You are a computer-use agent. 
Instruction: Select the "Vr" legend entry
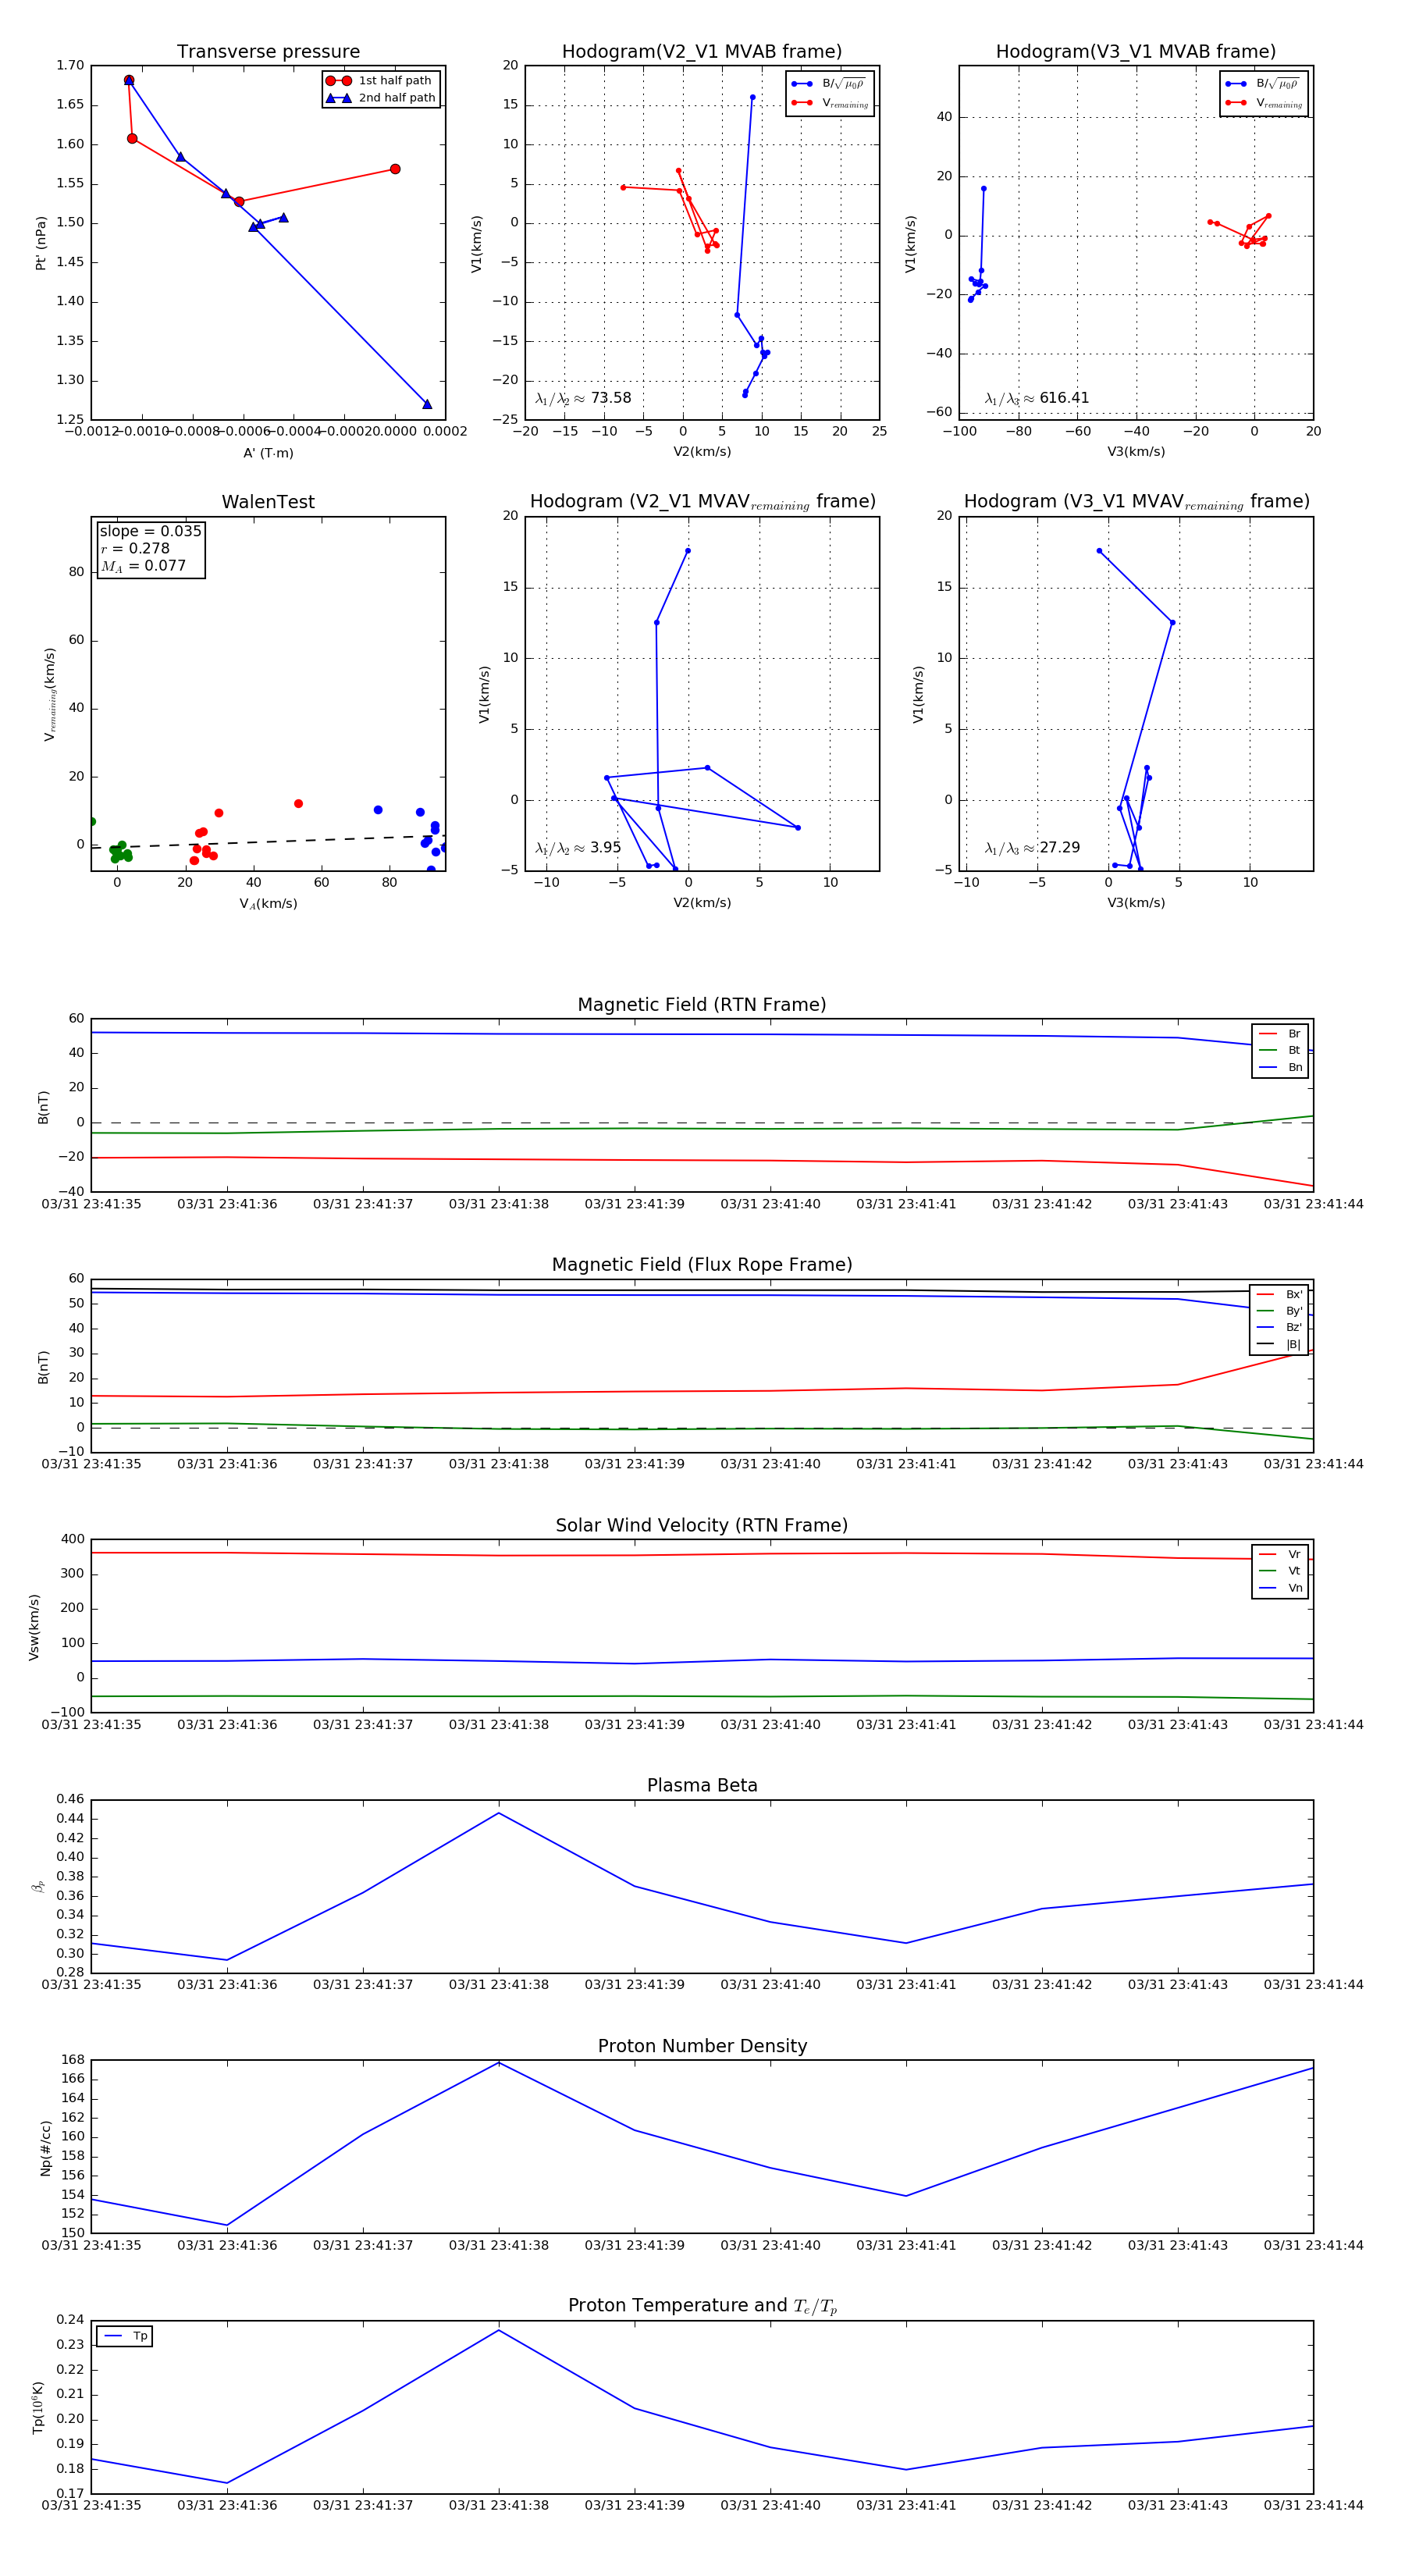click(1280, 1555)
